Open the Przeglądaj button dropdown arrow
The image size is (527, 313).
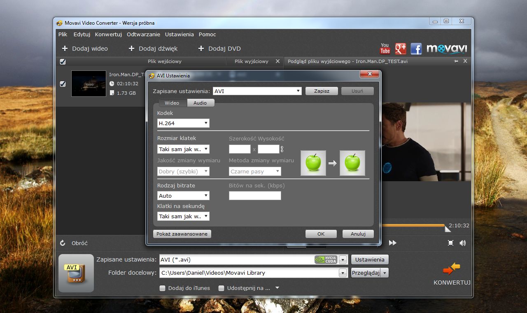385,273
